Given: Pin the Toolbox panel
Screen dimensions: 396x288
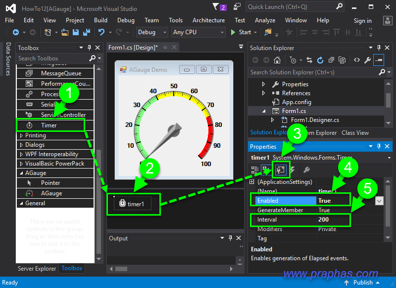Looking at the screenshot, I should point(89,48).
